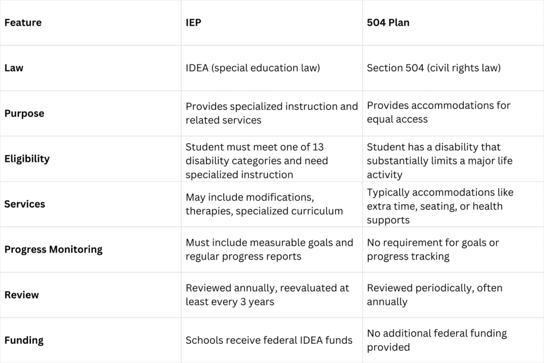Click "Section 504 (civil rights law)" cell

click(x=433, y=68)
